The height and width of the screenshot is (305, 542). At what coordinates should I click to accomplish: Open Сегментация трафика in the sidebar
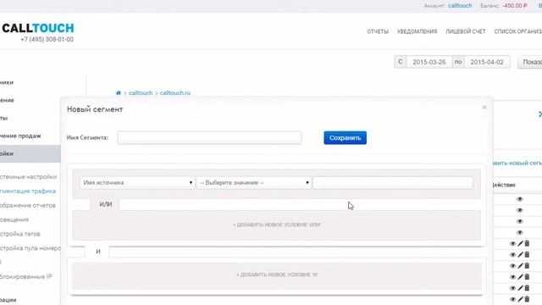tap(28, 191)
